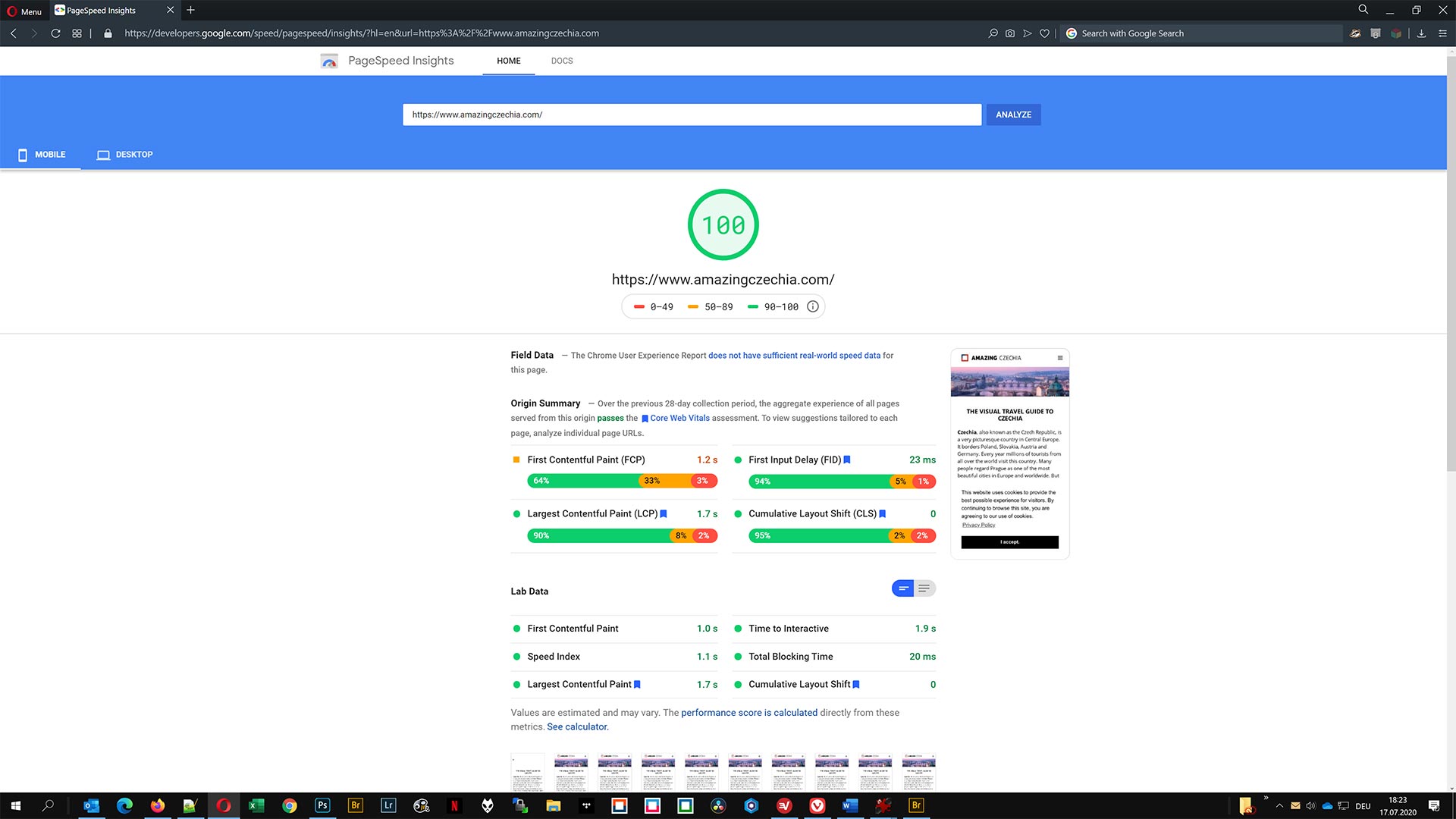Bookmark the page with the heart icon
This screenshot has height=819, width=1456.
1044,33
